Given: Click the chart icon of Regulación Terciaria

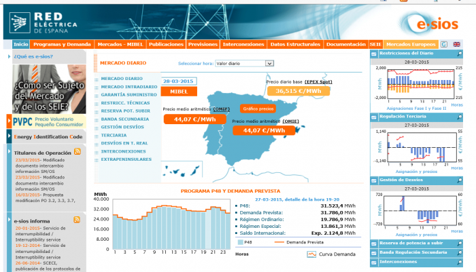Looking at the screenshot, I should coord(374,117).
